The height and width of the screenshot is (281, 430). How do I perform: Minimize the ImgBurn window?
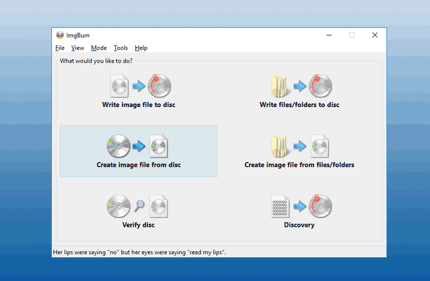point(329,35)
